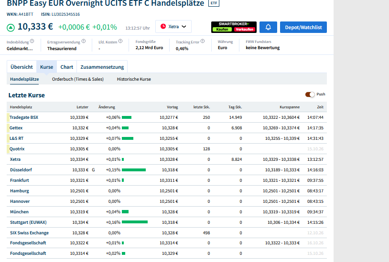Open the Stuttgart (EUWAX) link
The image size is (389, 262).
pos(28,222)
